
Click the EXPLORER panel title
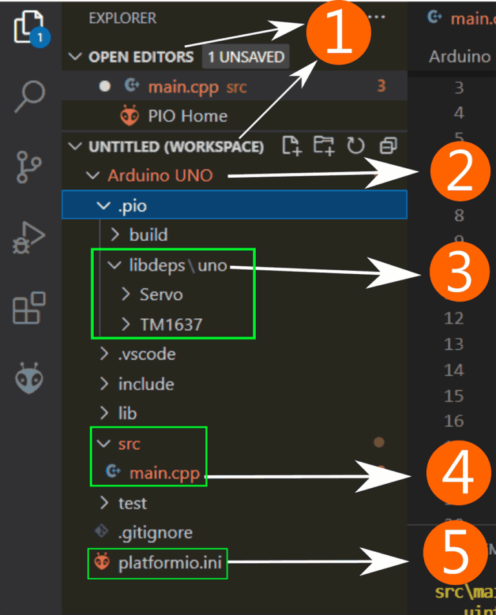click(122, 18)
